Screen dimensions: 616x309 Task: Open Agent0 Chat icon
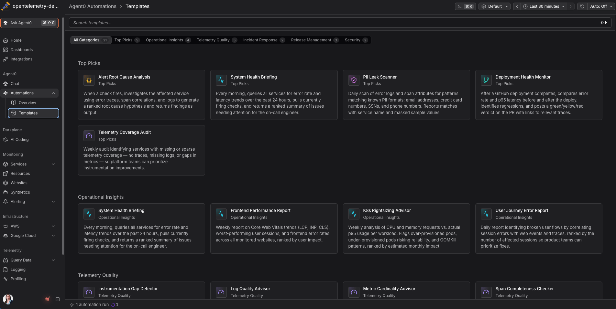coord(5,84)
